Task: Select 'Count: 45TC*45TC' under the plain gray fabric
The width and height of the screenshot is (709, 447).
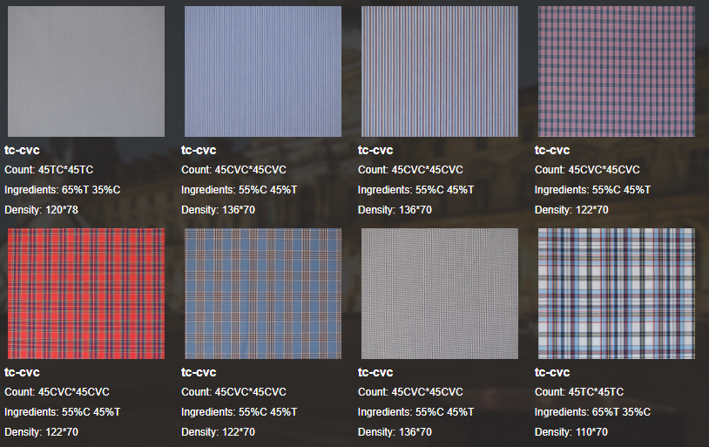Action: tap(49, 170)
